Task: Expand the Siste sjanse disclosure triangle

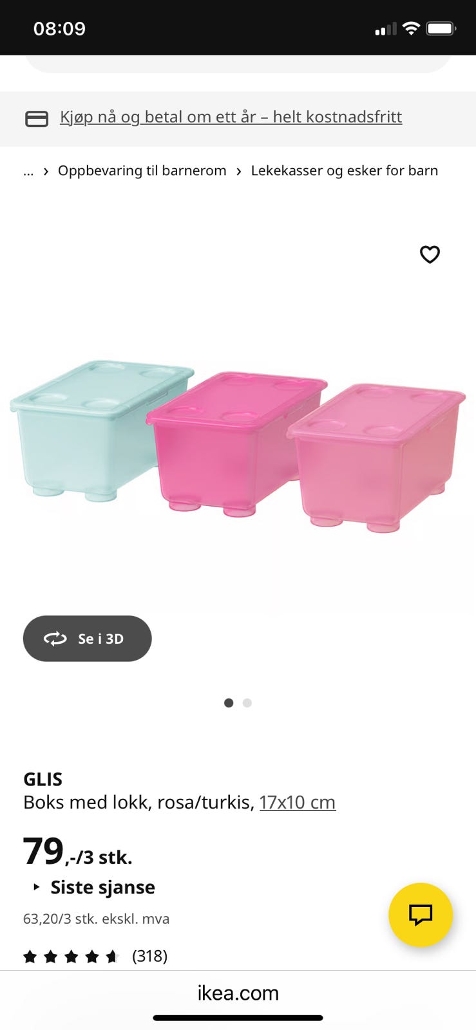Action: tap(36, 887)
